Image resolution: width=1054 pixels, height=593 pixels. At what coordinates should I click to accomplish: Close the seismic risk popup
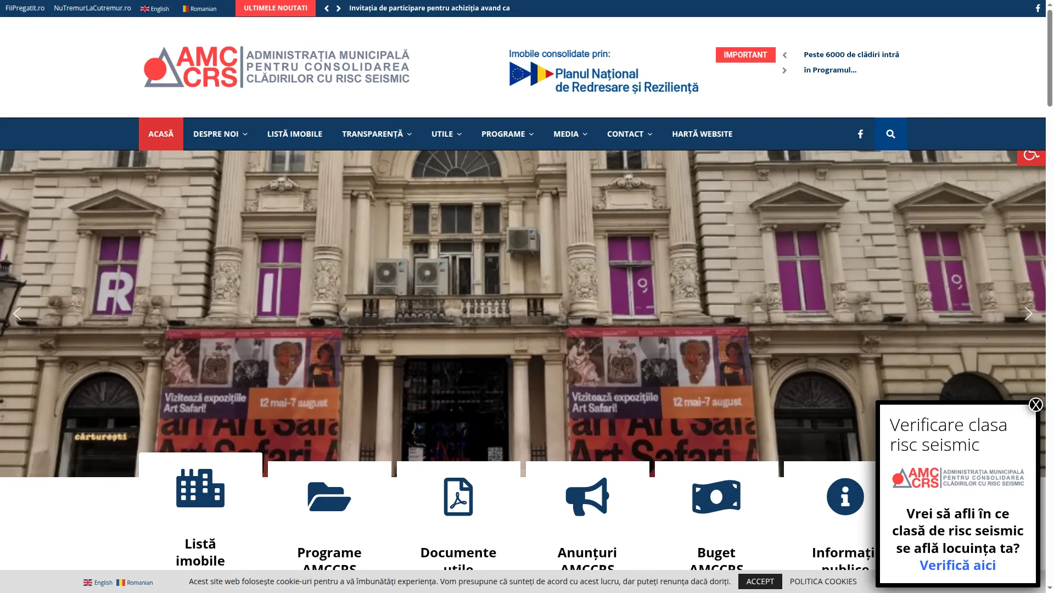(1035, 405)
